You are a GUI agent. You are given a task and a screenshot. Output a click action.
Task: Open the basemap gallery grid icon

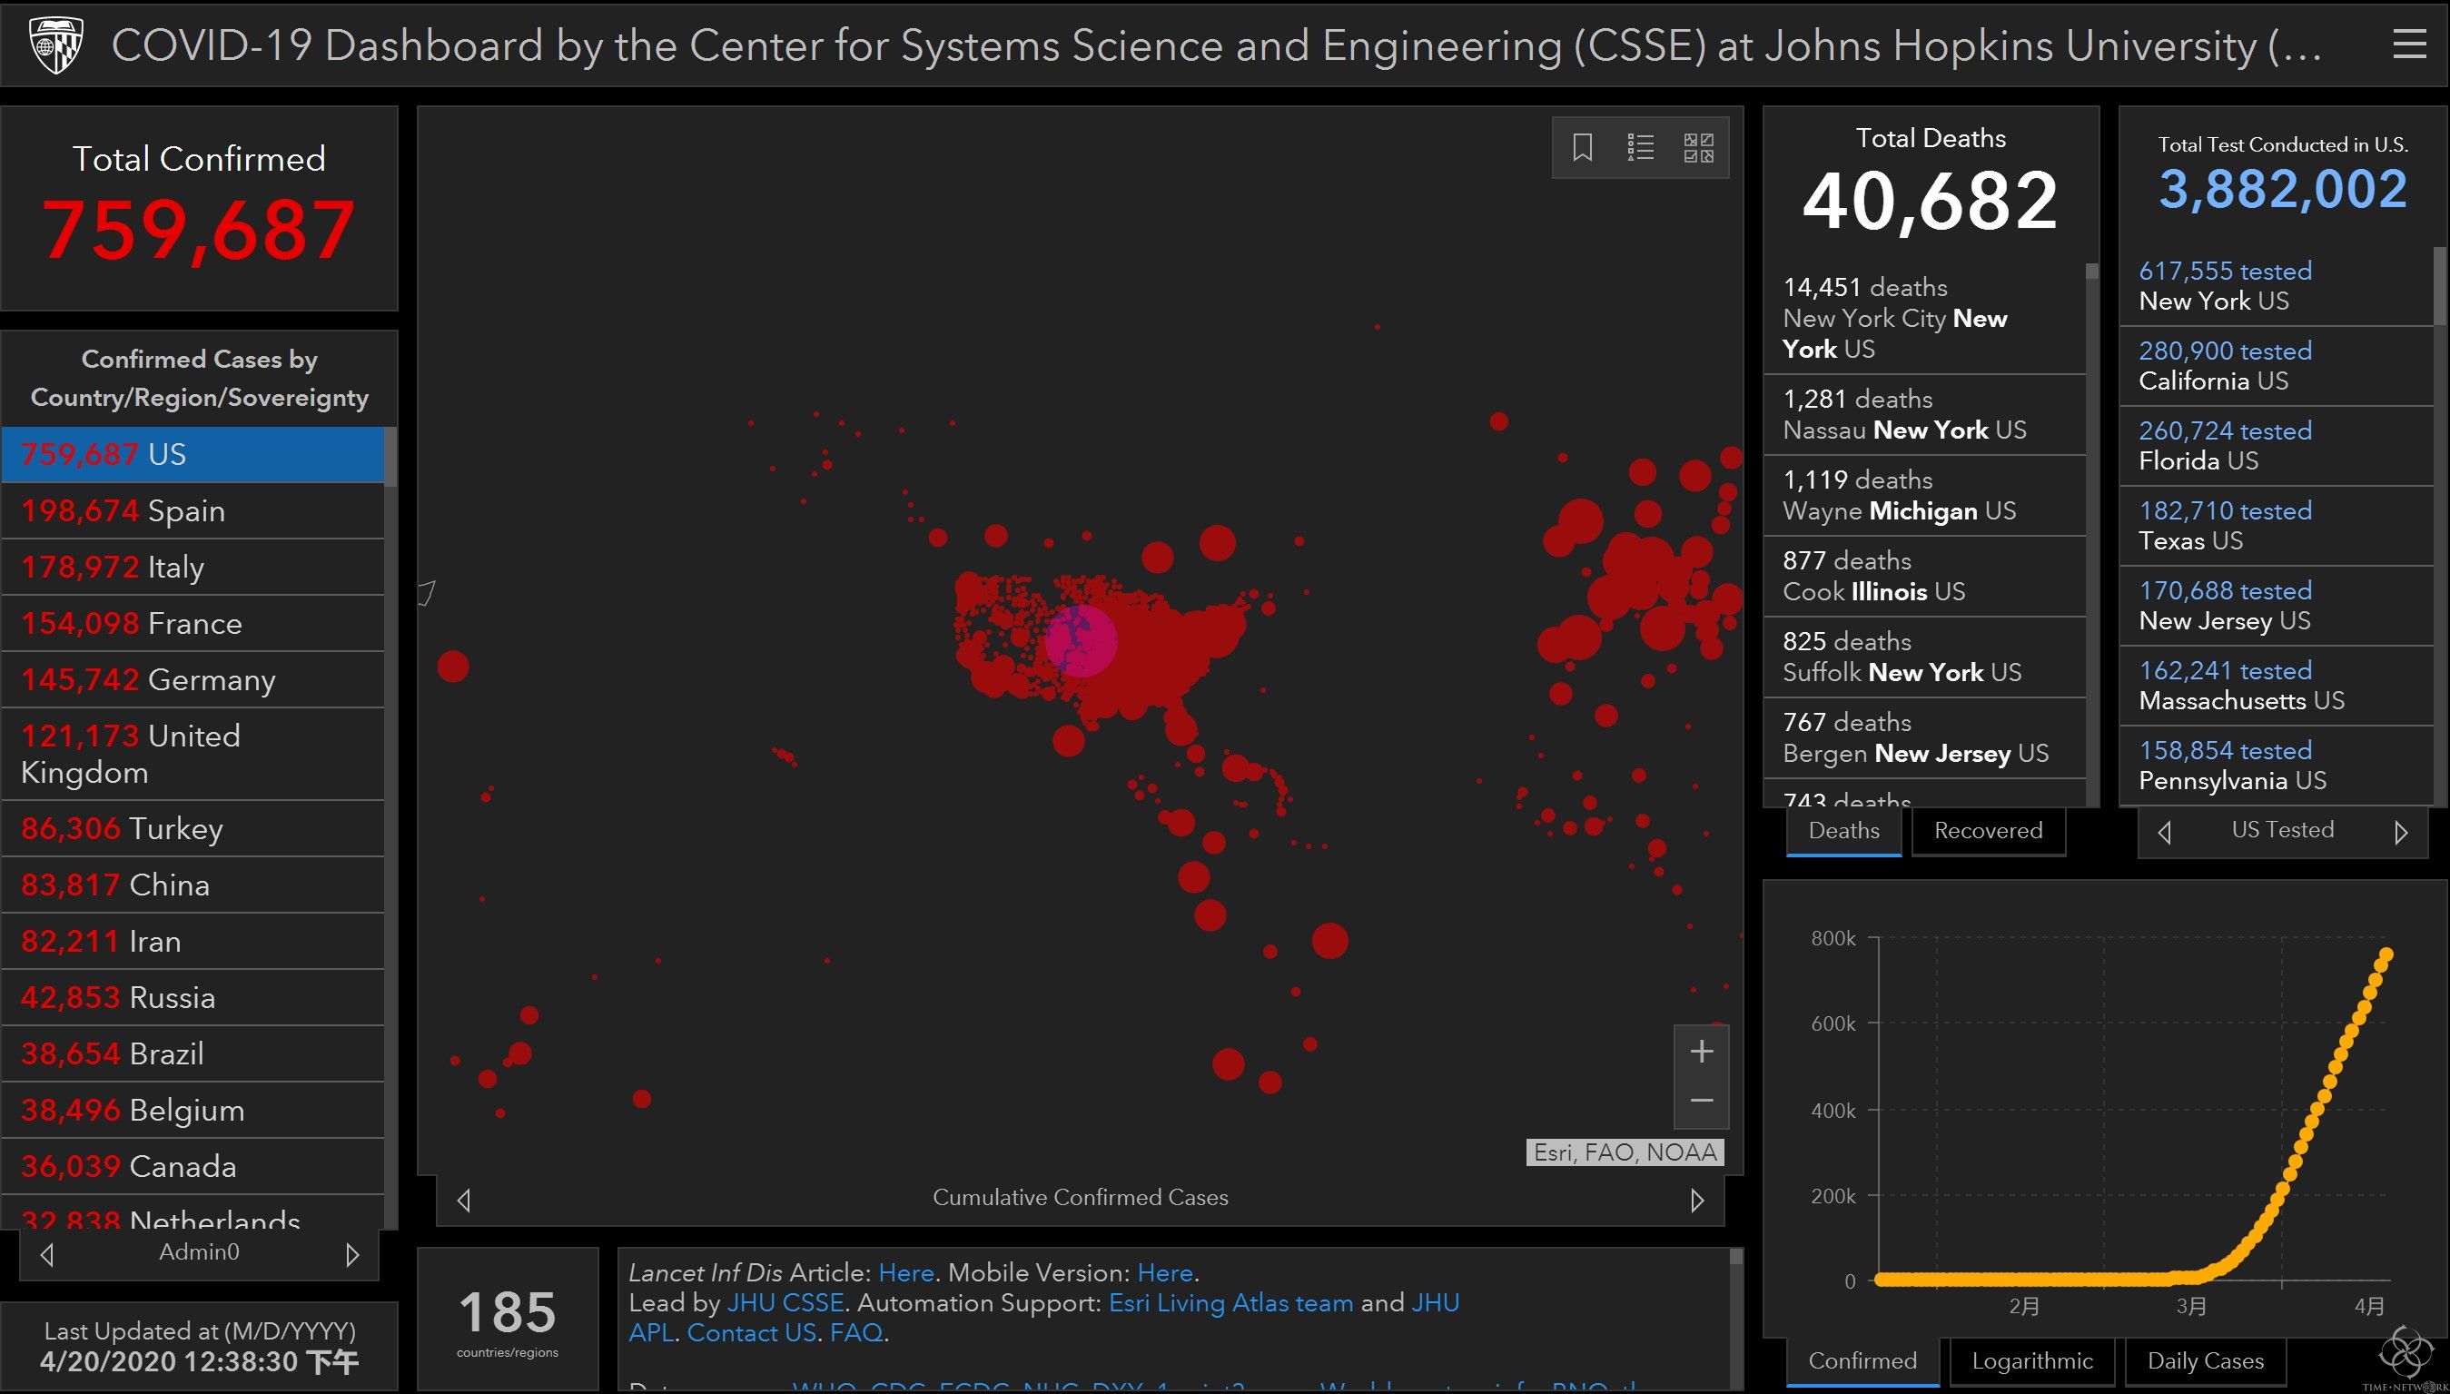coord(1699,147)
